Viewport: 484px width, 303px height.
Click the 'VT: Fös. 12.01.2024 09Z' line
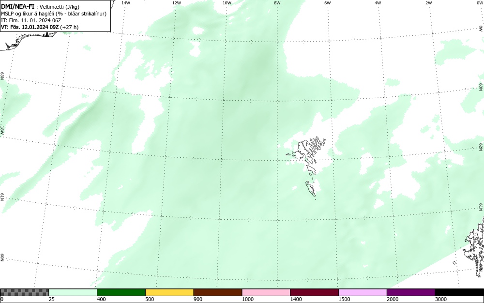(30, 27)
